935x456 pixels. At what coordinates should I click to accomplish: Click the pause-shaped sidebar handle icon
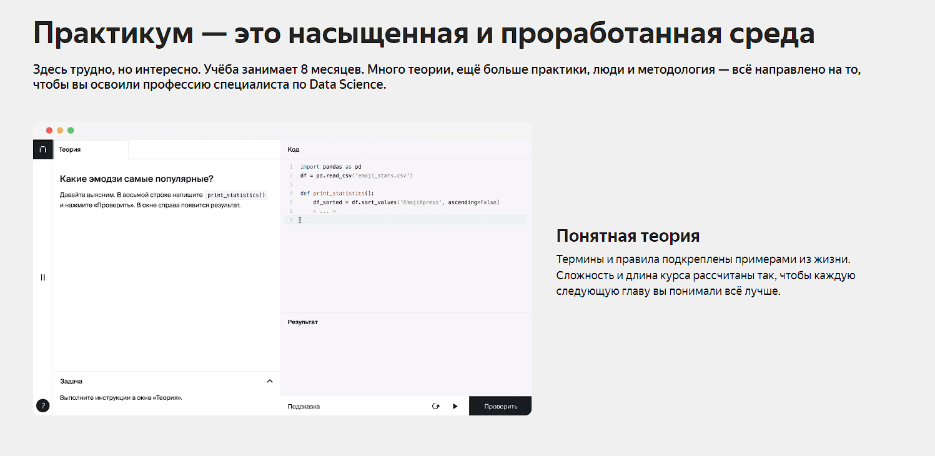click(42, 277)
